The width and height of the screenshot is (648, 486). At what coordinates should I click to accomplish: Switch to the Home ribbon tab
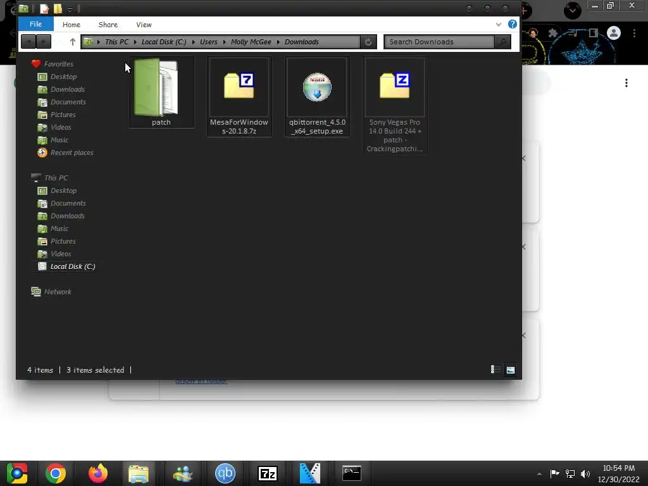(x=72, y=25)
